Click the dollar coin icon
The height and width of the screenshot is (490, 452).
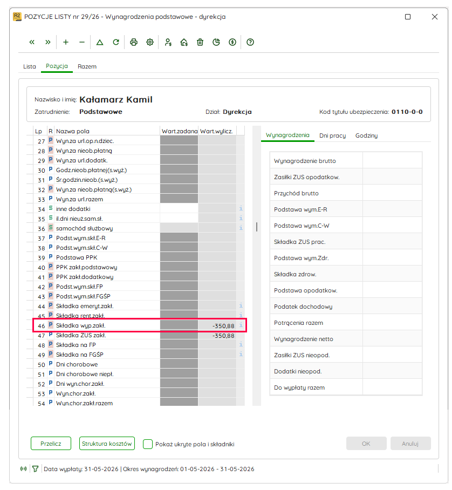point(232,42)
